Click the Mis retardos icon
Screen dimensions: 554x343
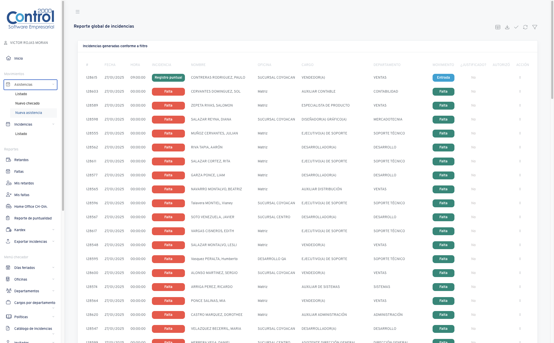click(x=9, y=183)
